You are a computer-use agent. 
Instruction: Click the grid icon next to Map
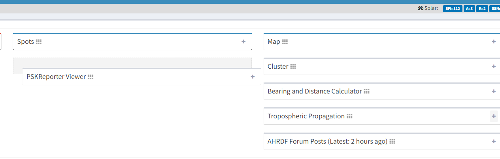[285, 42]
